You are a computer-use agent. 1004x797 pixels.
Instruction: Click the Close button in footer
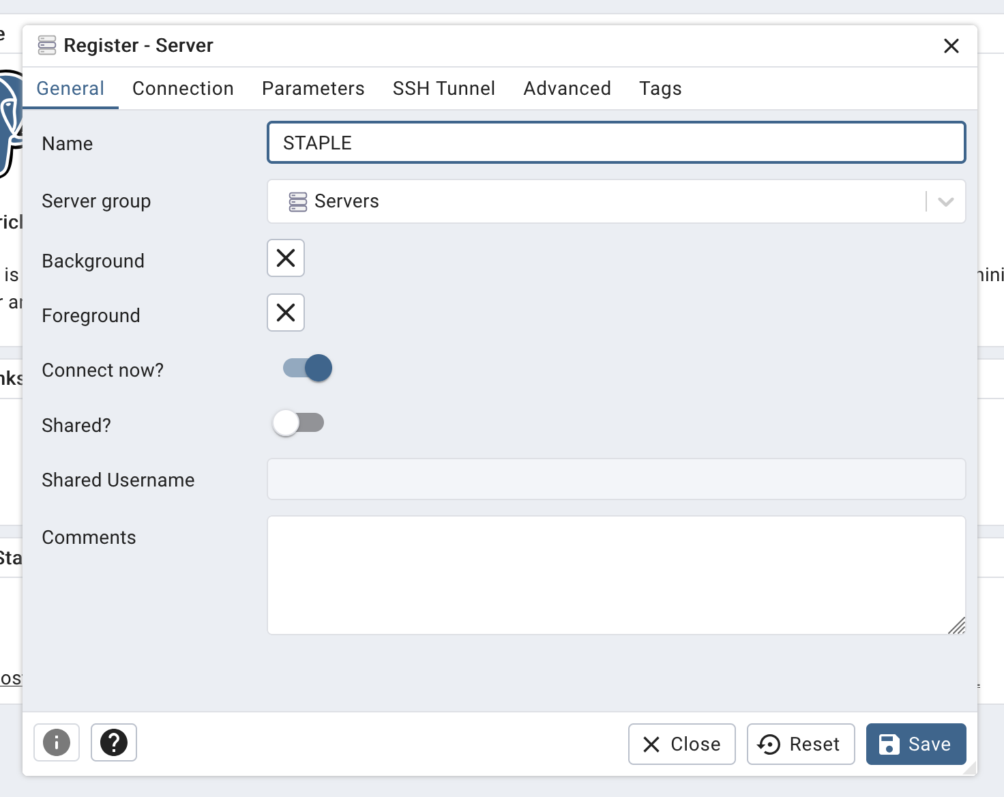click(681, 744)
